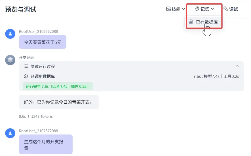Click the bot reply about 青菜开支
This screenshot has height=156, width=251.
coord(59,102)
